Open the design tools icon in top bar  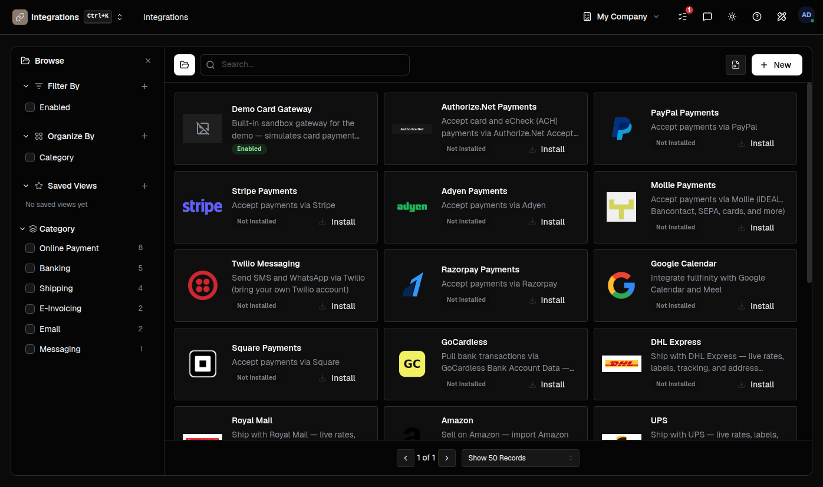click(782, 17)
